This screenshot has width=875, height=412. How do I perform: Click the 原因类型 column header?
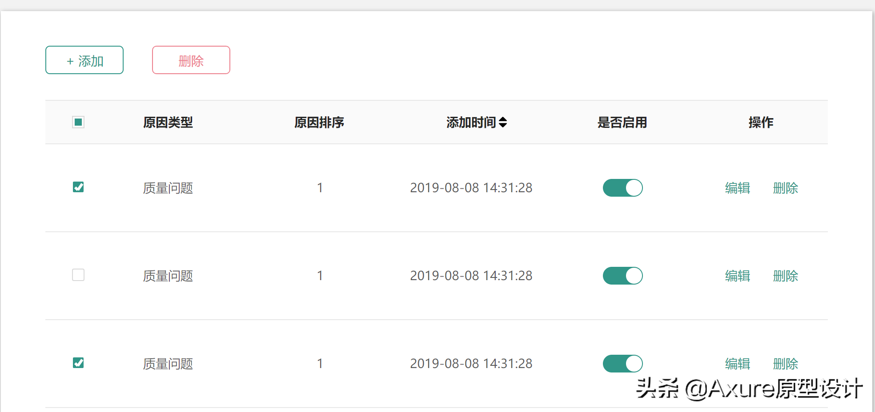point(168,122)
